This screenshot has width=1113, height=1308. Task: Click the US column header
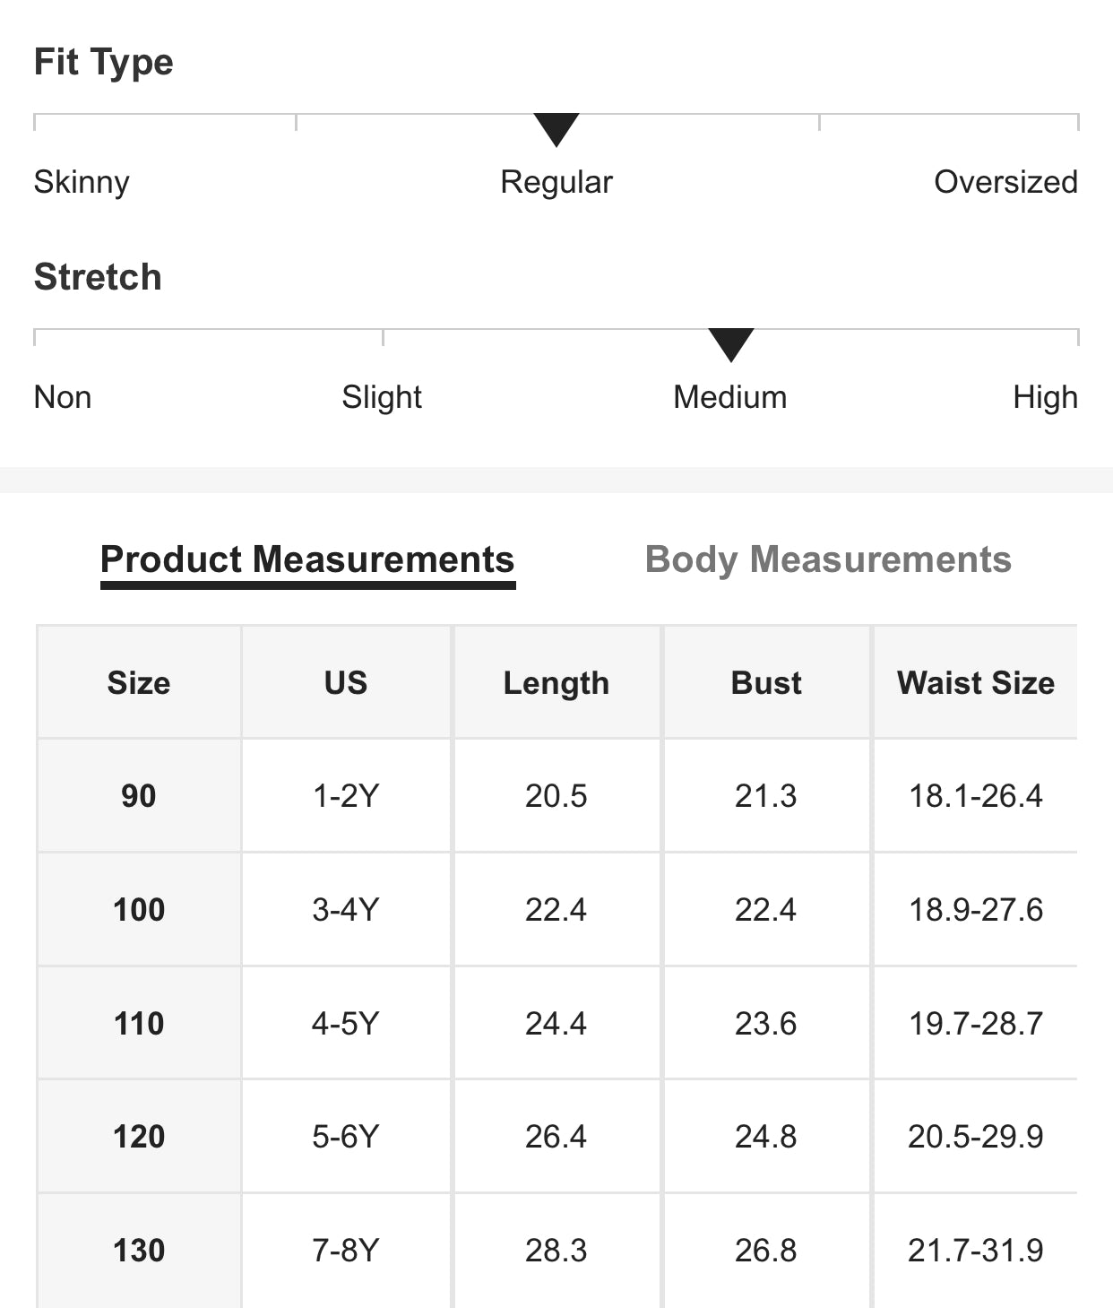tap(346, 683)
